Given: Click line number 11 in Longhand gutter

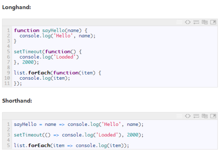Looking at the screenshot, I should (x=7, y=83).
